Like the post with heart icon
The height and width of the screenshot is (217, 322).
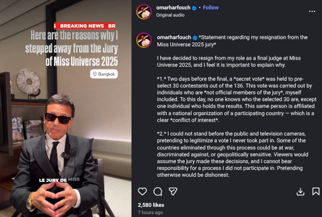142,191
